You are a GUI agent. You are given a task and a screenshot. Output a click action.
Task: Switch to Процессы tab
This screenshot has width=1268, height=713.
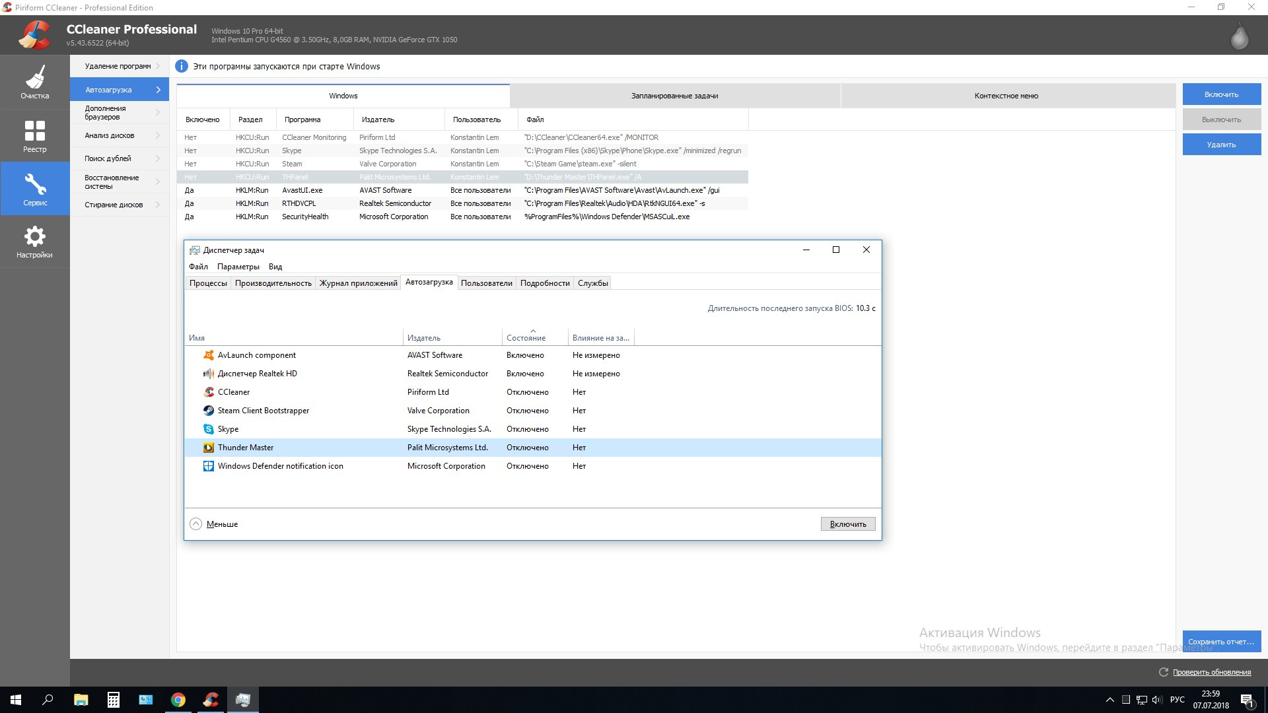pos(208,283)
